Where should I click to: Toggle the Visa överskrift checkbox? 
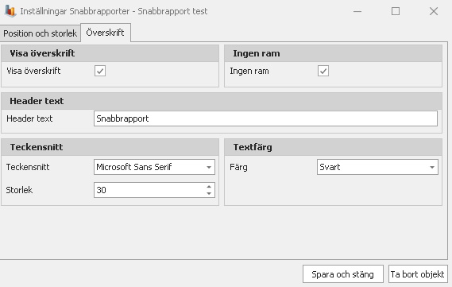pos(100,71)
